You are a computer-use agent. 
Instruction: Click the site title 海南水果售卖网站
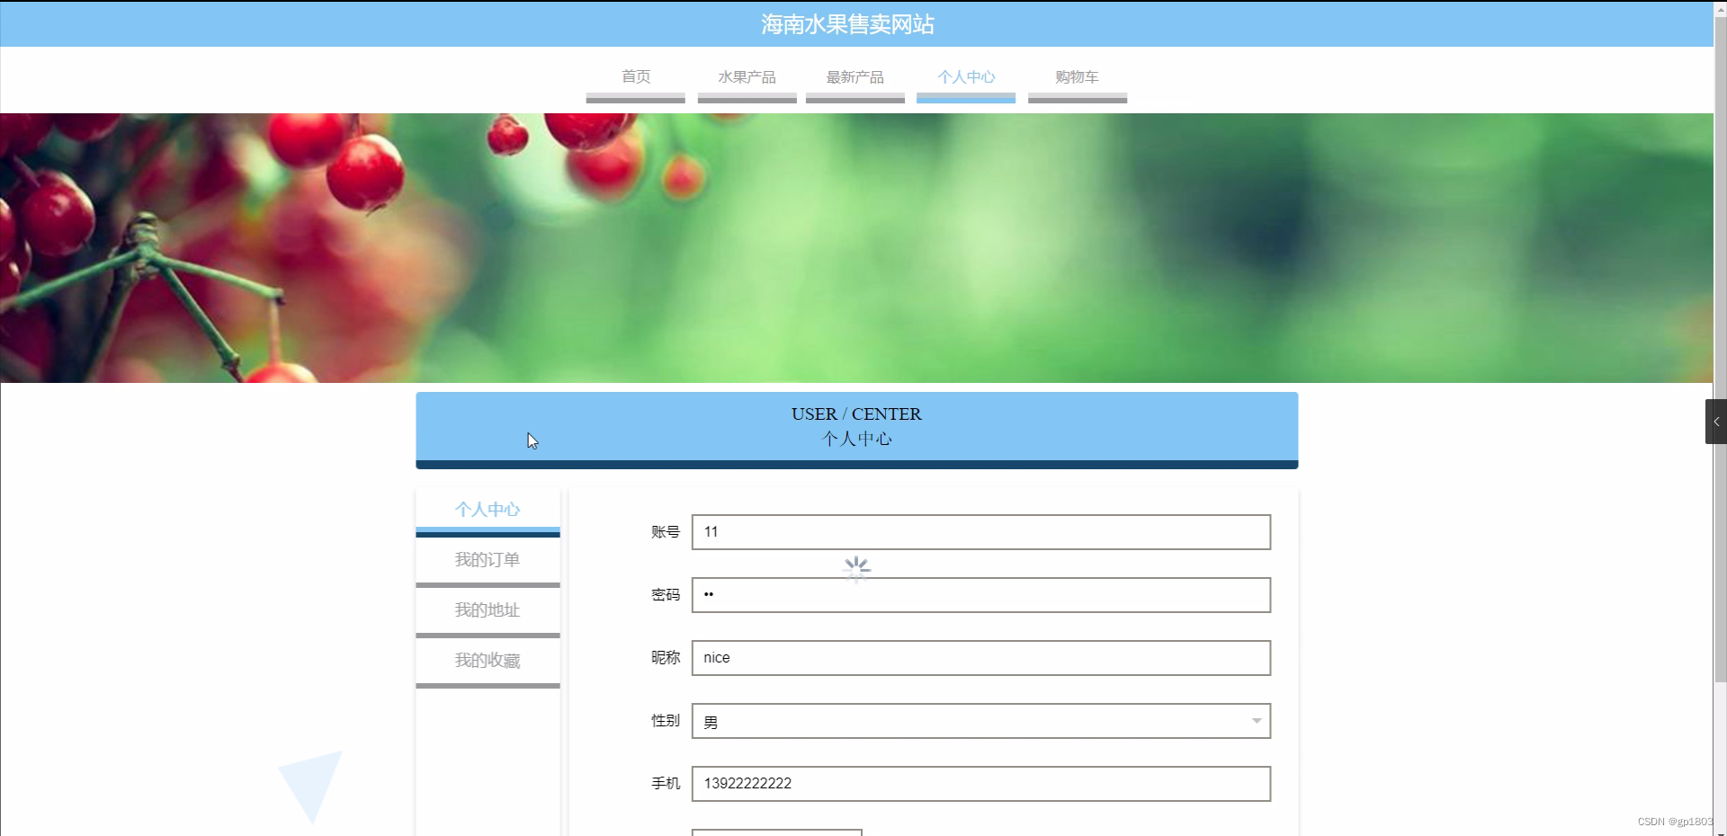click(x=846, y=24)
